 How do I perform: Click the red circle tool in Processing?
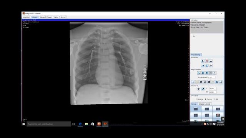207,61
